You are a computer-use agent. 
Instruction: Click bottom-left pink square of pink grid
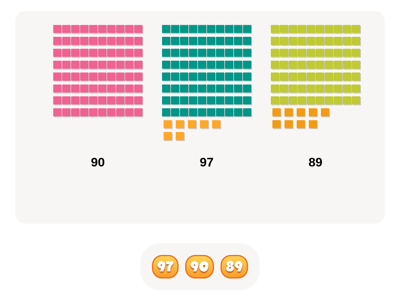pos(58,112)
